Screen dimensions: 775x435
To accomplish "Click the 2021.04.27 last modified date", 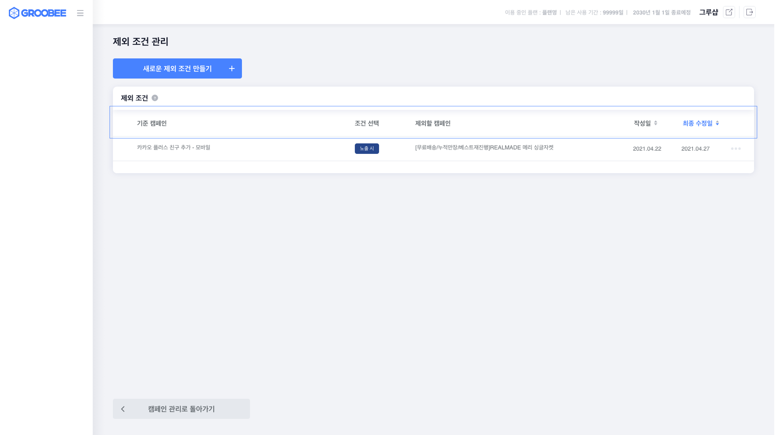I will coord(695,149).
